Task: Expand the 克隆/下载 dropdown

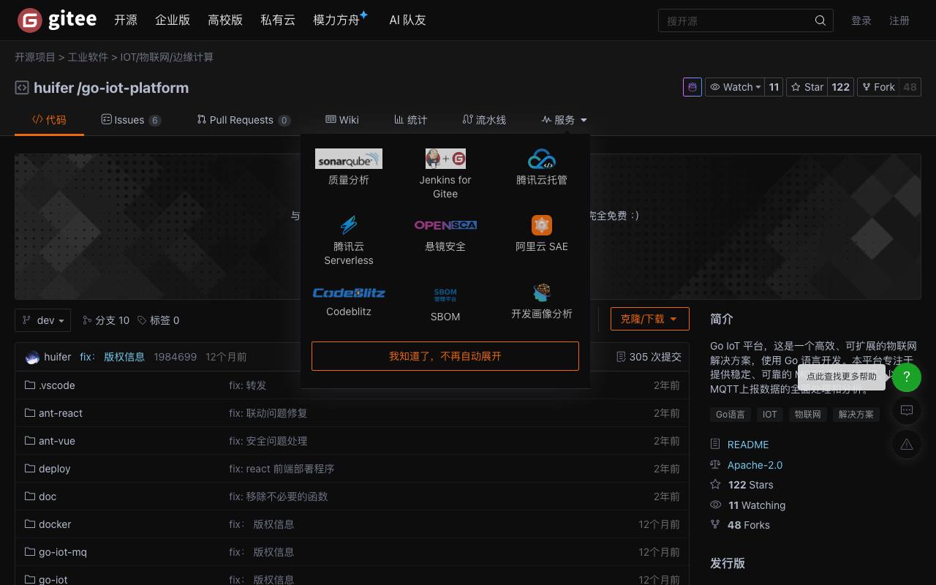Action: click(649, 319)
